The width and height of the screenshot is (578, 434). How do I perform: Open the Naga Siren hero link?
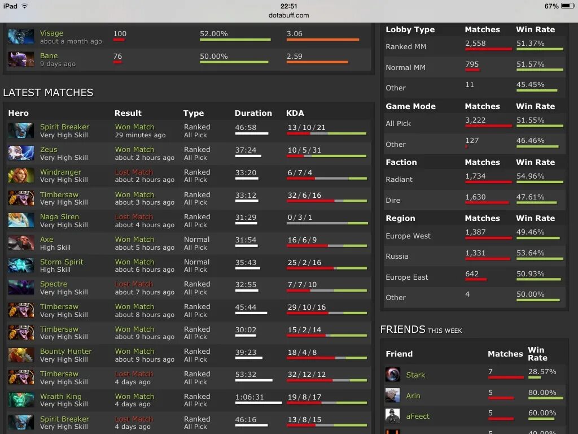59,216
